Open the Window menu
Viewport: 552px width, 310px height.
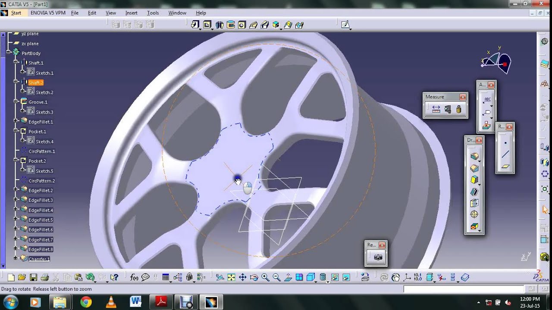pos(177,13)
